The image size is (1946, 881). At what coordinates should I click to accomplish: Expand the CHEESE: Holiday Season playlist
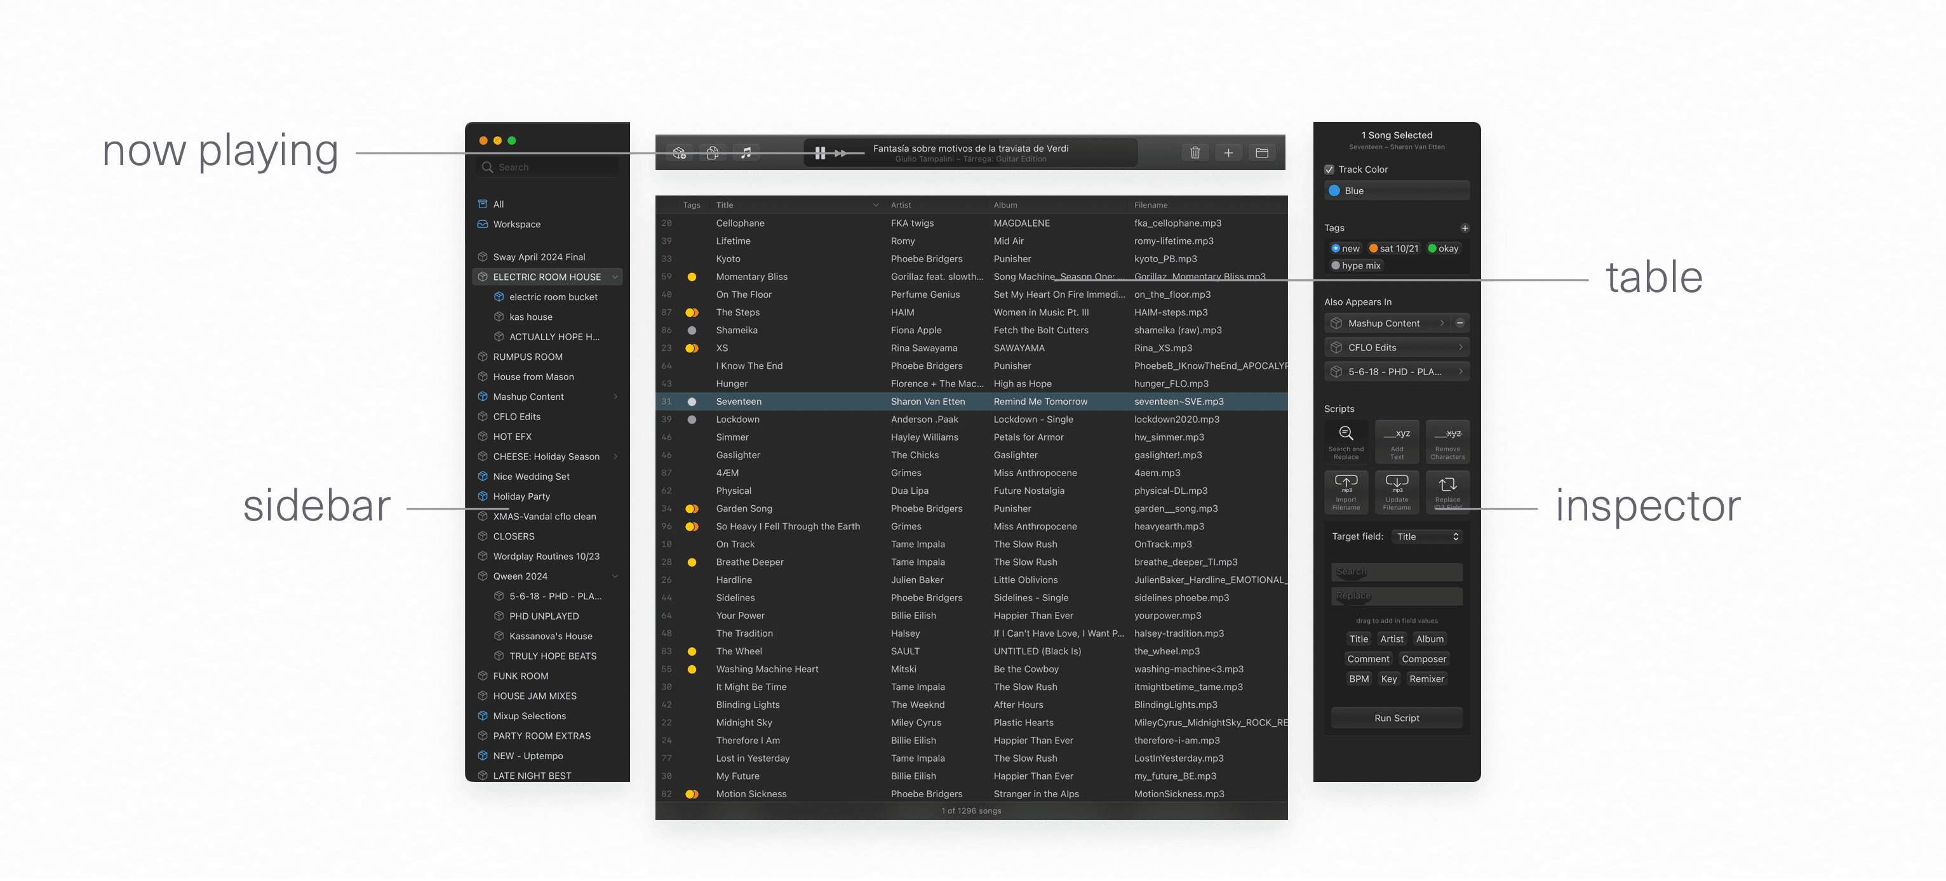pos(615,457)
